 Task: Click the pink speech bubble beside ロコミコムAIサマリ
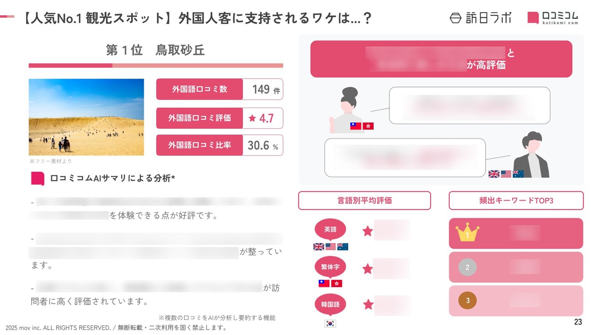click(38, 178)
